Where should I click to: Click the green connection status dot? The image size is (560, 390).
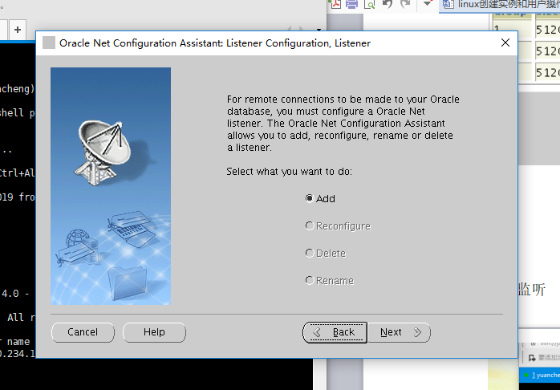coord(526,375)
